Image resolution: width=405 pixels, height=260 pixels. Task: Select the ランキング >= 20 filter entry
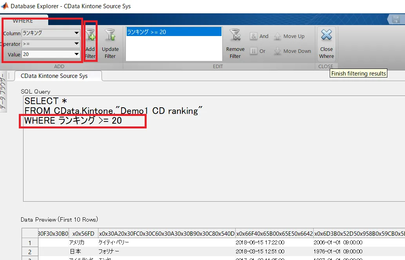coord(173,32)
